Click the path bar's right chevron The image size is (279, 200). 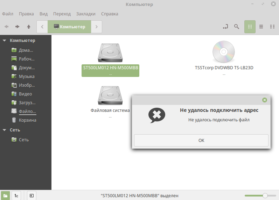point(96,27)
